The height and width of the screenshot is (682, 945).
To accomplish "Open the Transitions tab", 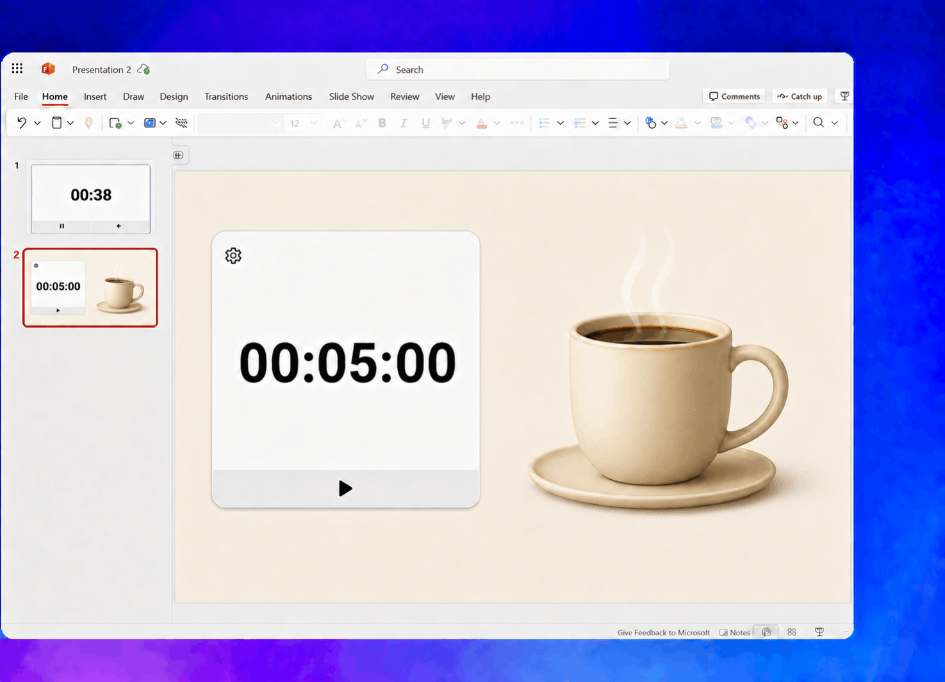I will point(226,97).
